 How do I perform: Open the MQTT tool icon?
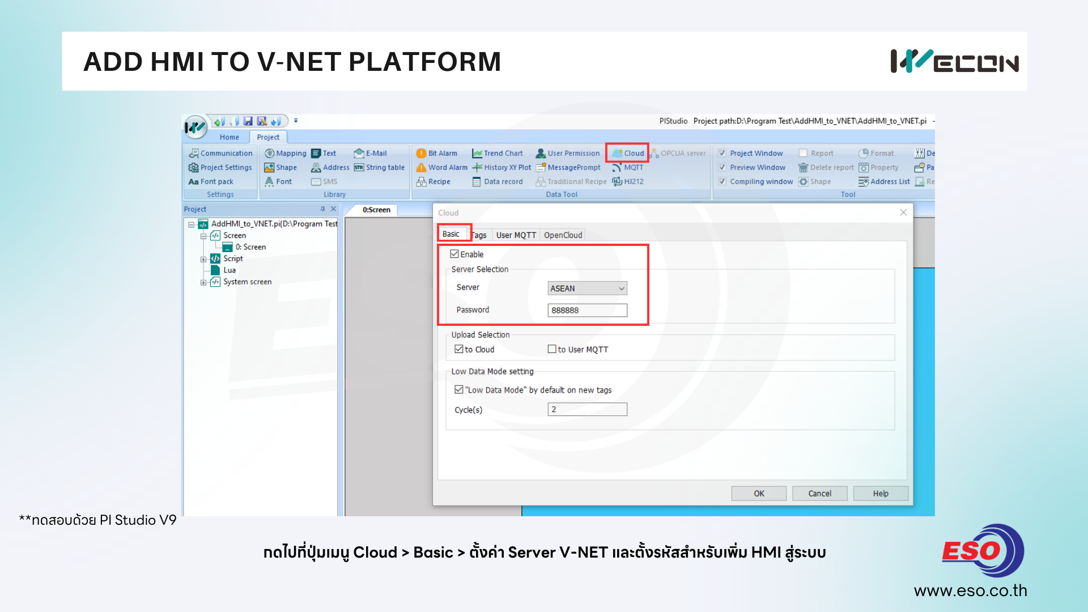pyautogui.click(x=617, y=167)
